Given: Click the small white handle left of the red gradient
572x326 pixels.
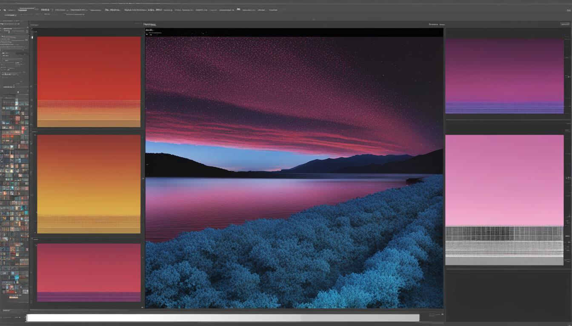Looking at the screenshot, I should [32, 37].
